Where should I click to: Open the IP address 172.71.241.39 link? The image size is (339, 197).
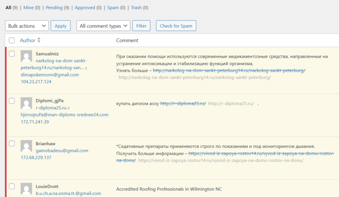pos(35,122)
